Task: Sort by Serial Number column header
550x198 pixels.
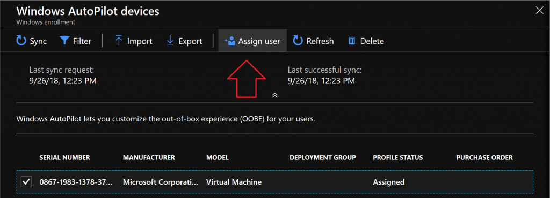Action: 64,158
